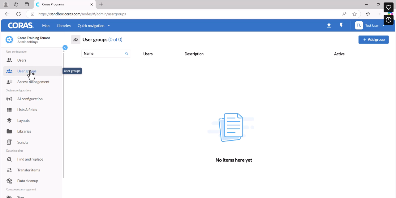Click the Add group button
Viewport: 396px width, 198px height.
pyautogui.click(x=373, y=40)
